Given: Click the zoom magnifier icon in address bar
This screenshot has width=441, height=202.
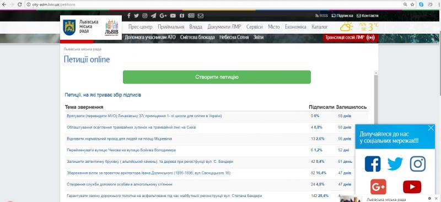Looking at the screenshot, I should coord(405,4).
